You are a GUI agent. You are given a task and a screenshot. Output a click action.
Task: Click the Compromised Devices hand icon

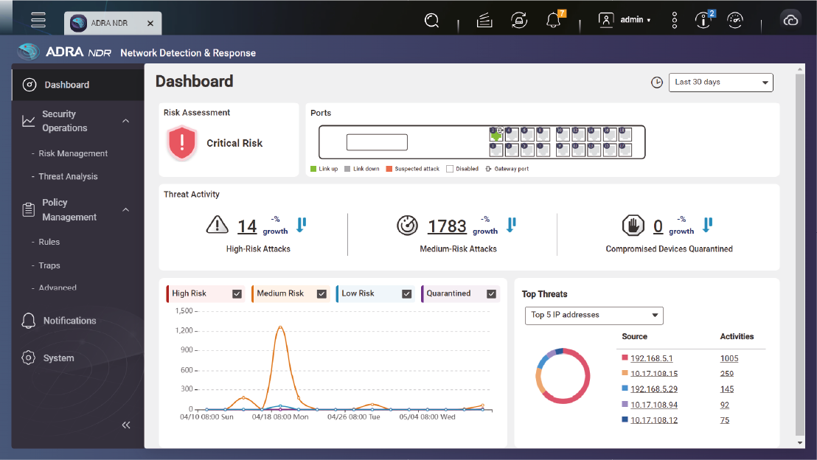[633, 226]
